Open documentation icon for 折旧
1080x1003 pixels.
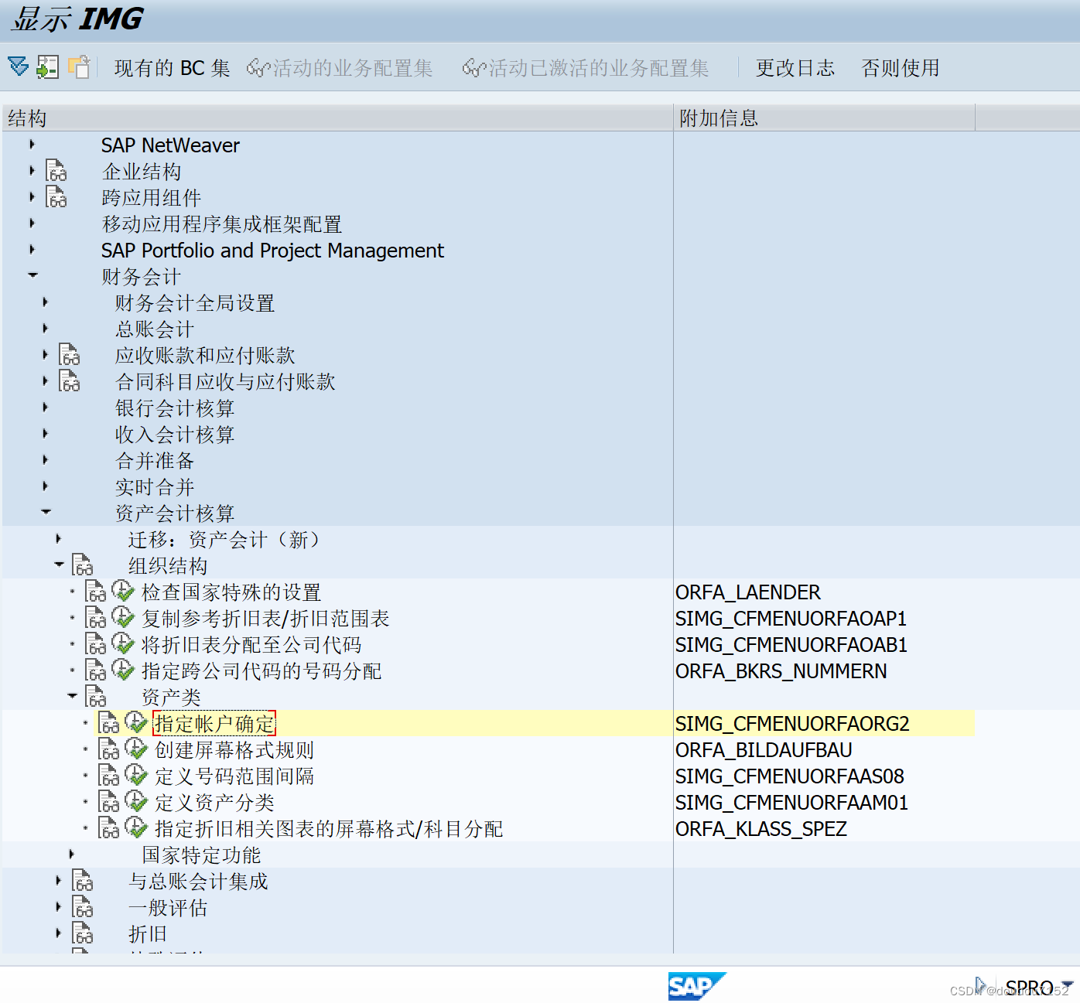(x=83, y=933)
